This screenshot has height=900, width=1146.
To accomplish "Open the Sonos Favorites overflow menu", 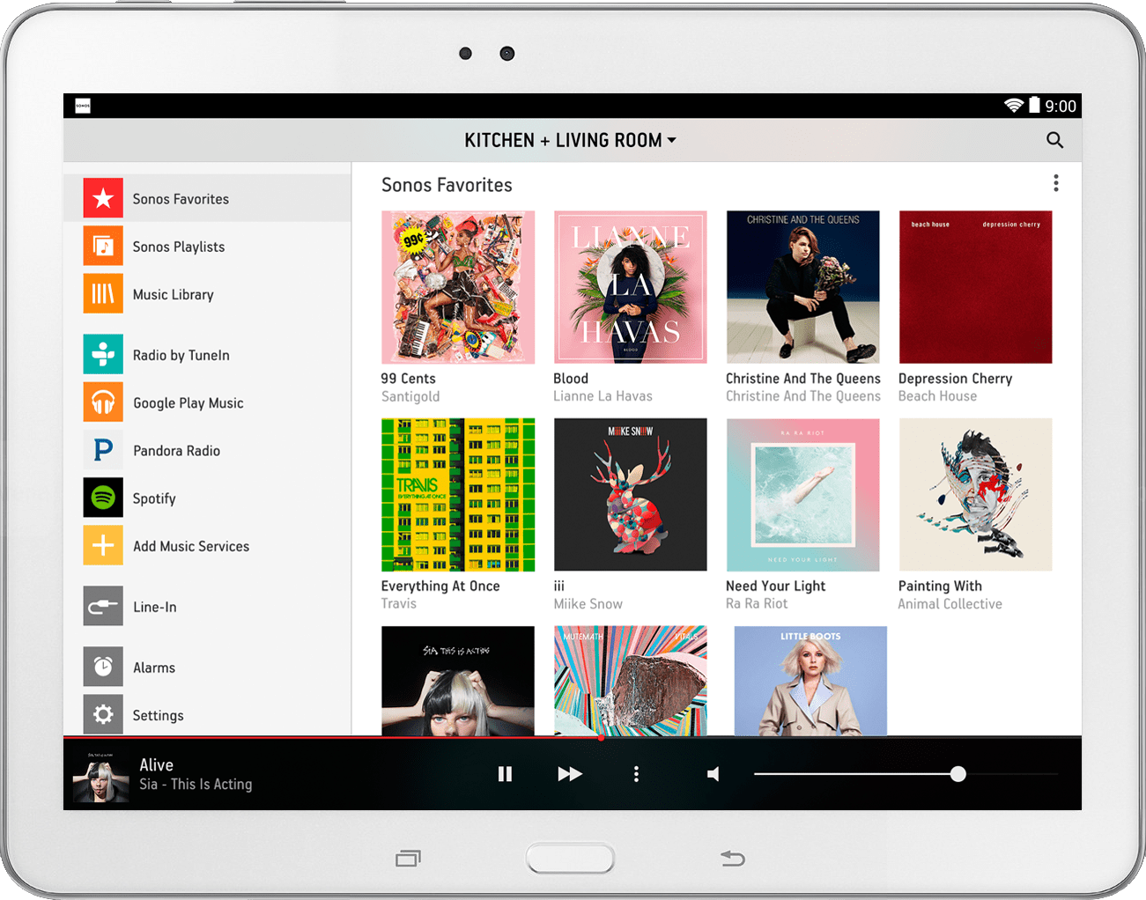I will pyautogui.click(x=1055, y=183).
